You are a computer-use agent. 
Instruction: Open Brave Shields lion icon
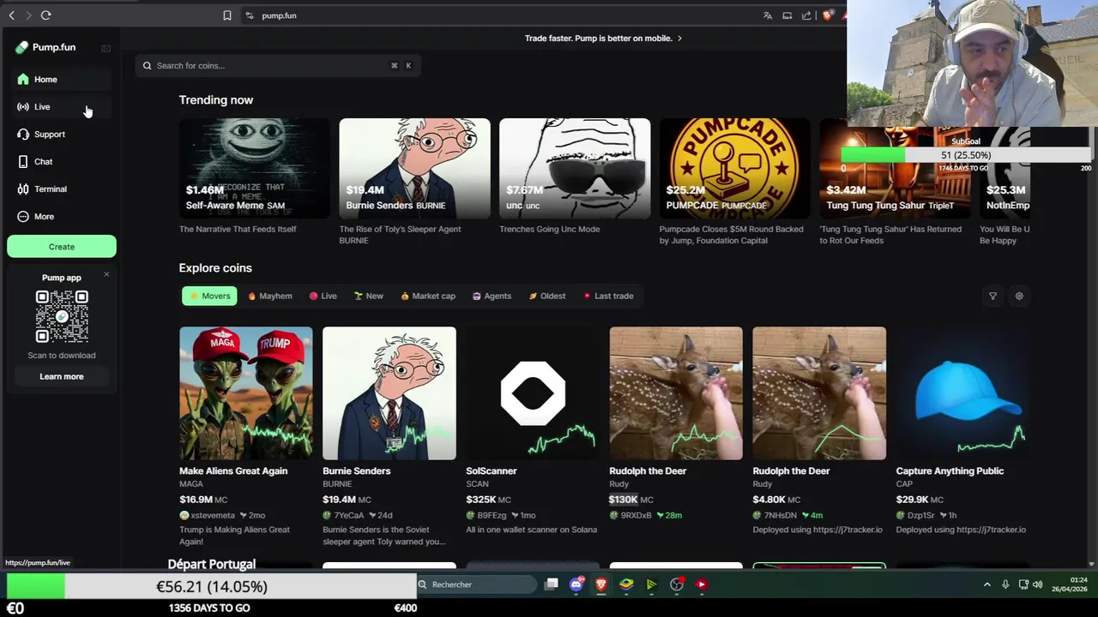coord(827,15)
